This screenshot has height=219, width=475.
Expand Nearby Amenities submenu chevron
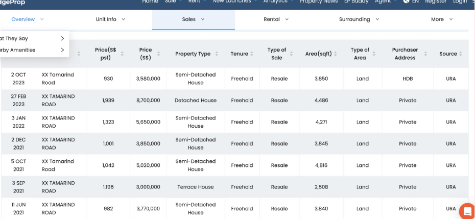(62, 50)
